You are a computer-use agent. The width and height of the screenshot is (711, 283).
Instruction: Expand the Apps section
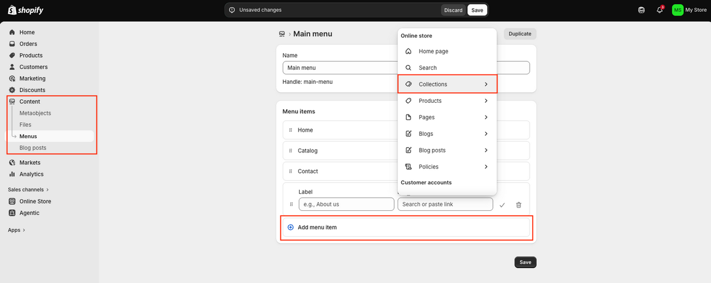click(x=17, y=230)
